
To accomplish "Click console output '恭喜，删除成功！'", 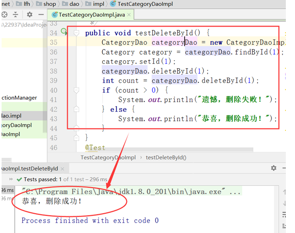I will pos(52,201).
